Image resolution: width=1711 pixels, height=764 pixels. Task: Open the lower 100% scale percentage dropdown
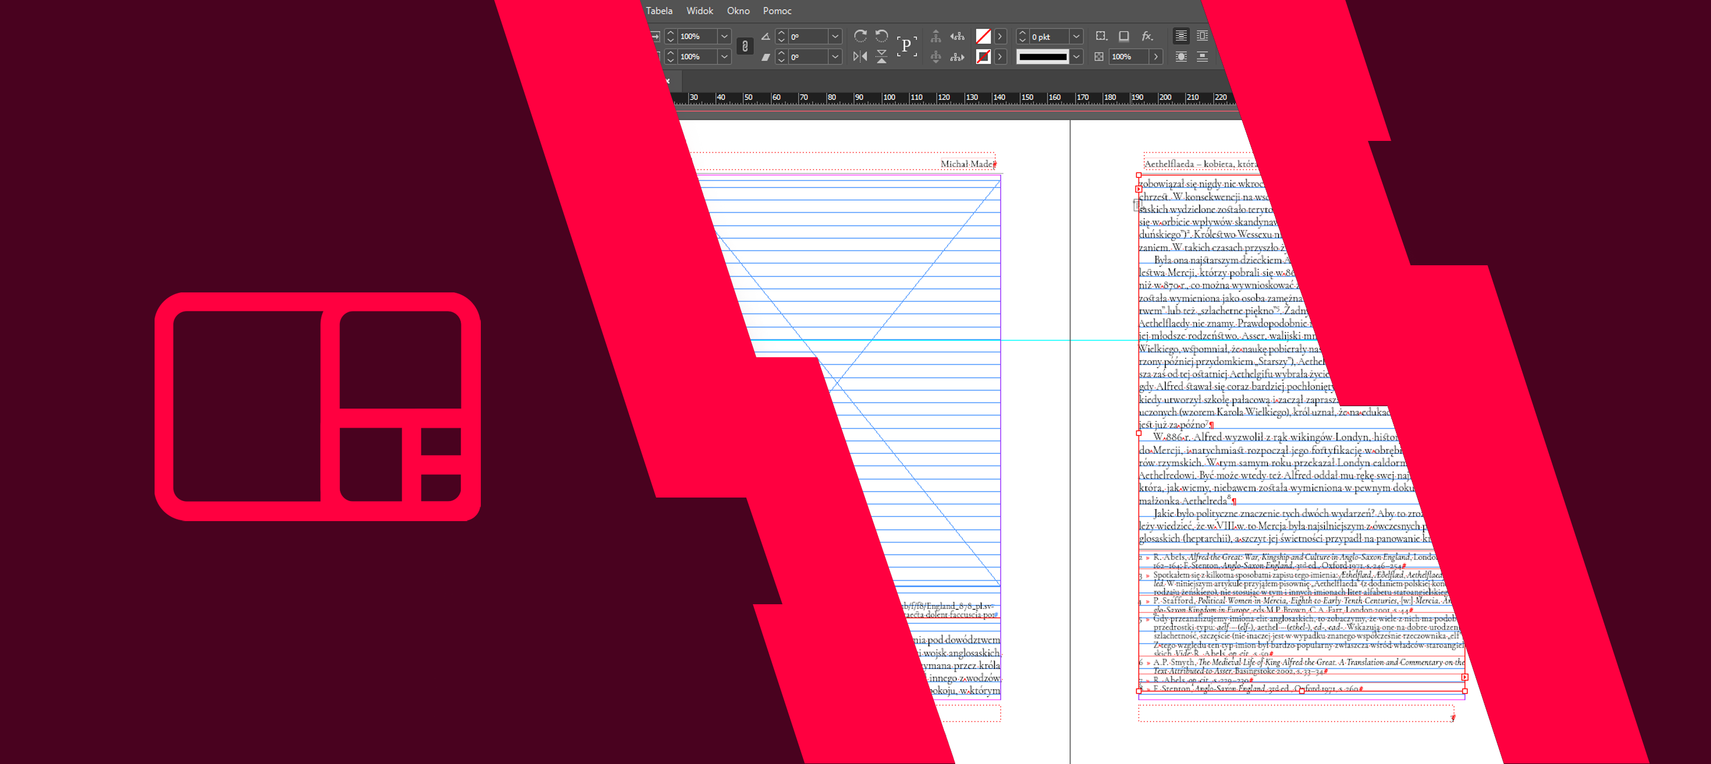[x=725, y=57]
